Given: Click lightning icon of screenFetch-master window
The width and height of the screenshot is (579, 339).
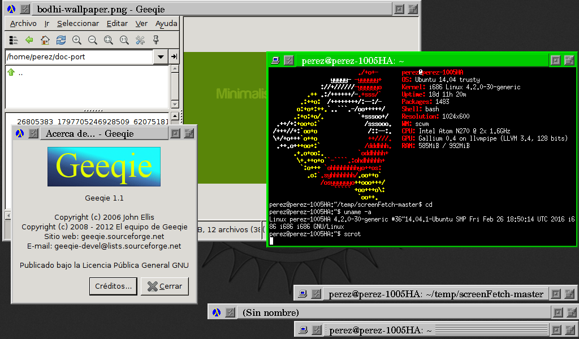Looking at the screenshot, I should (316, 294).
